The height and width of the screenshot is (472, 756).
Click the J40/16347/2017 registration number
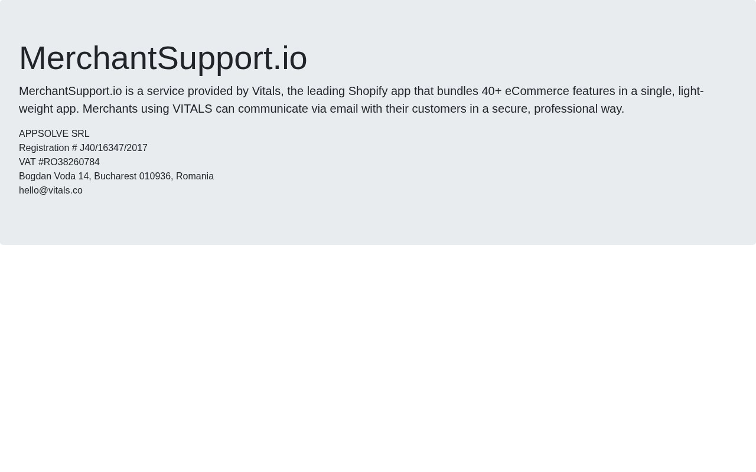click(x=113, y=147)
